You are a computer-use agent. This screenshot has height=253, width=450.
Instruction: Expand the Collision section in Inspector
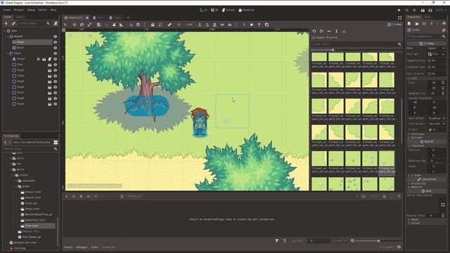(x=417, y=134)
